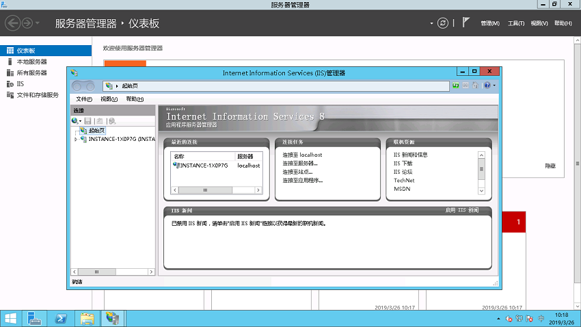
Task: Select INSTANCE-1X0P7G in recent connections list
Action: [204, 166]
